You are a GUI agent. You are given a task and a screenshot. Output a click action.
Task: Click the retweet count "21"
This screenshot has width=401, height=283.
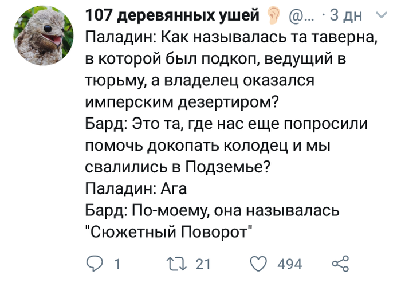[203, 265]
